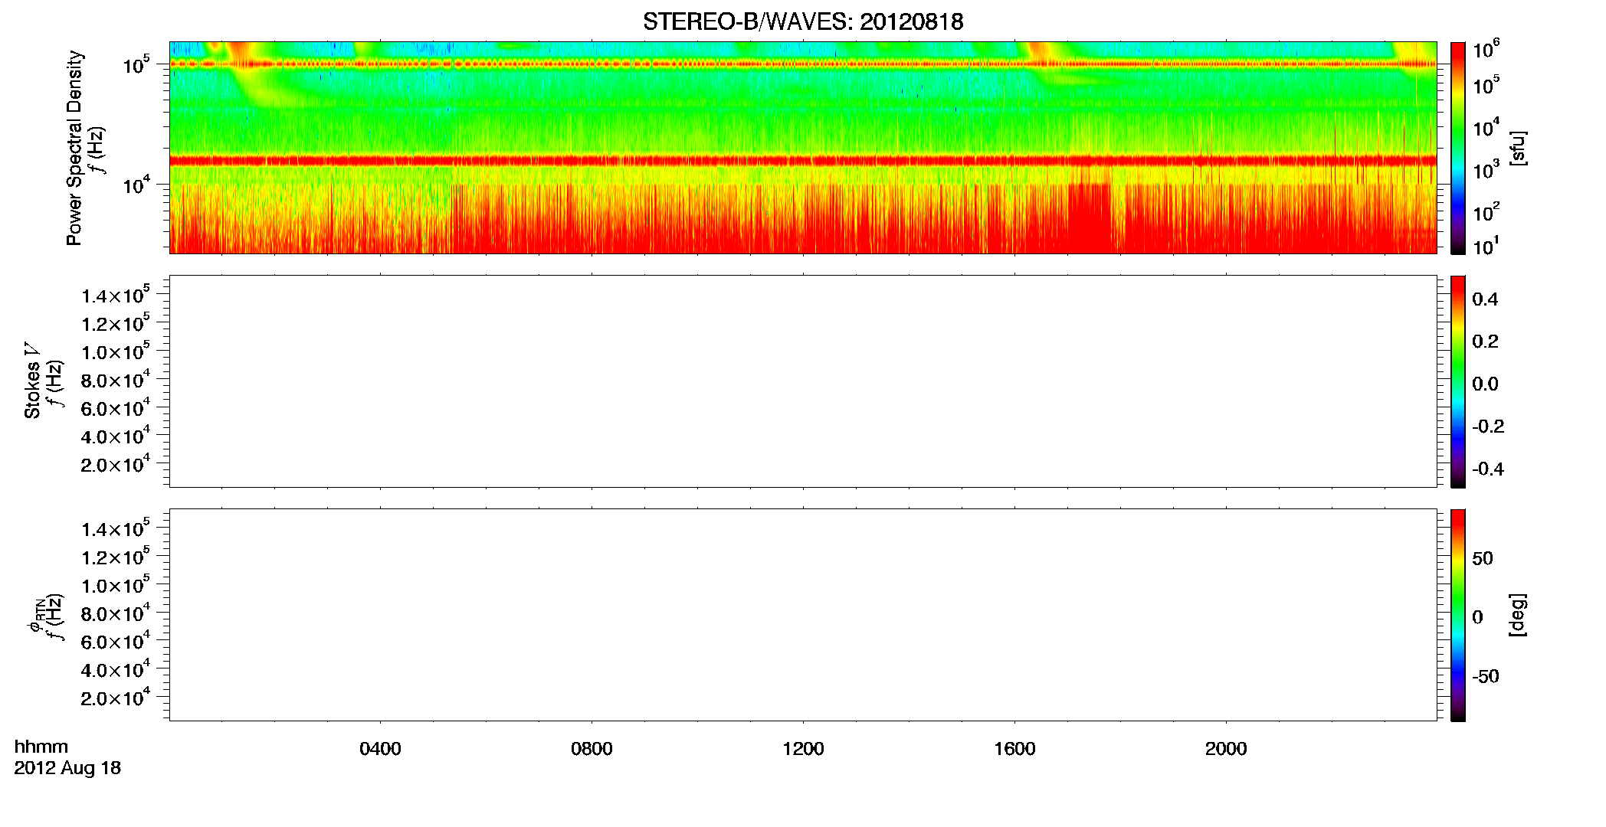Click the phi RTN axis label
Screen dimensions: 1606x827
pyautogui.click(x=35, y=617)
